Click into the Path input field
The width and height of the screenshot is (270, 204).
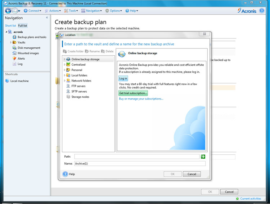137,157
